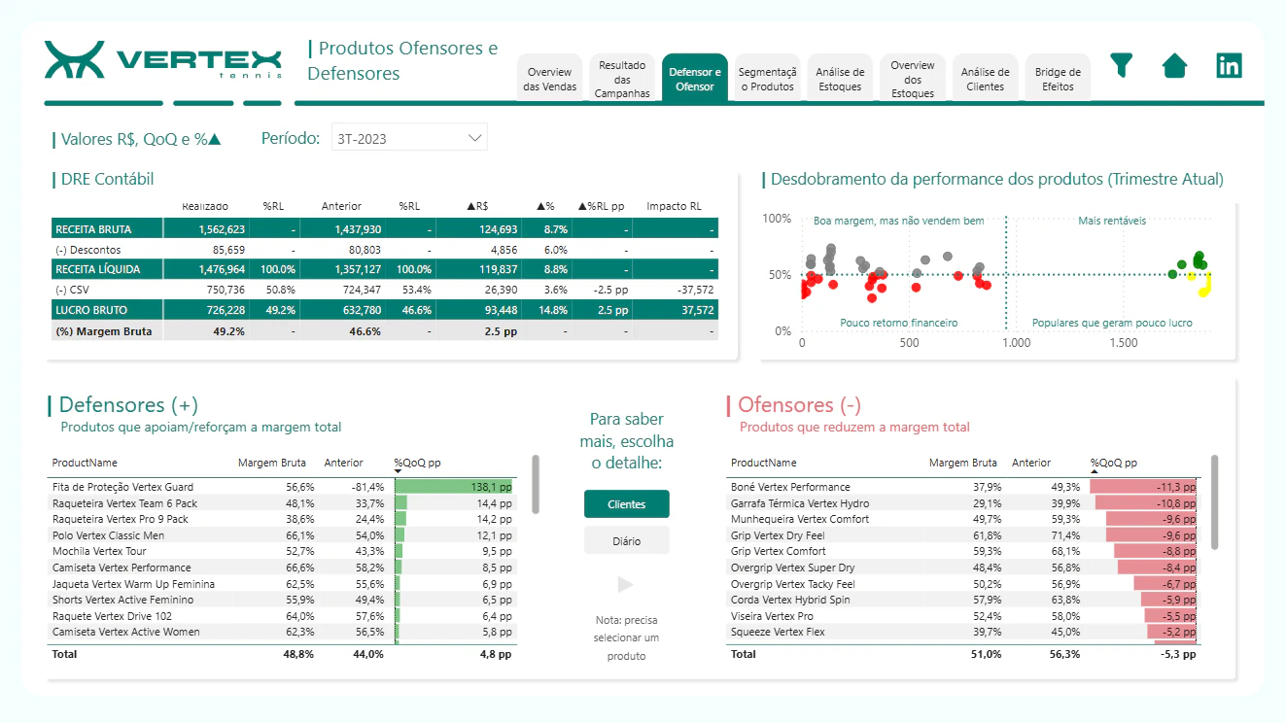Select Camiseta Vertex Active Women row
Screen dimensions: 1286x723
tap(282, 632)
